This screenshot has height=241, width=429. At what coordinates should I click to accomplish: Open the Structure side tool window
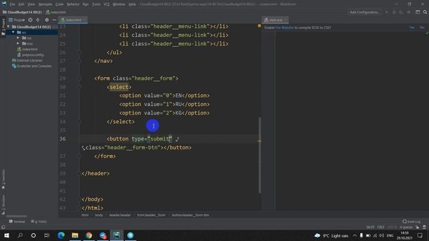tap(3, 204)
